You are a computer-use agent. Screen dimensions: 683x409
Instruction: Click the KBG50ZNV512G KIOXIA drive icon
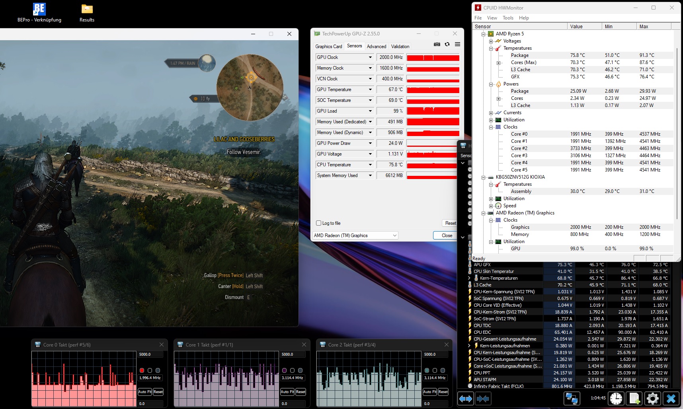491,177
